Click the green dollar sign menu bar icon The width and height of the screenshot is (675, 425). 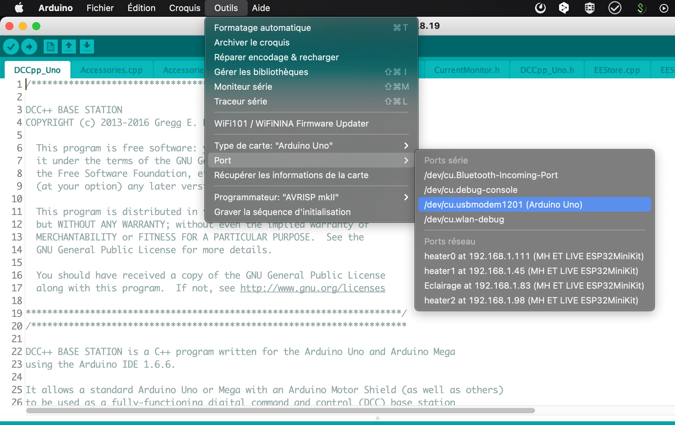tap(640, 8)
